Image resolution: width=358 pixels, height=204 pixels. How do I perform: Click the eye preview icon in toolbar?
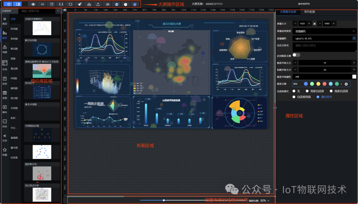point(33,4)
